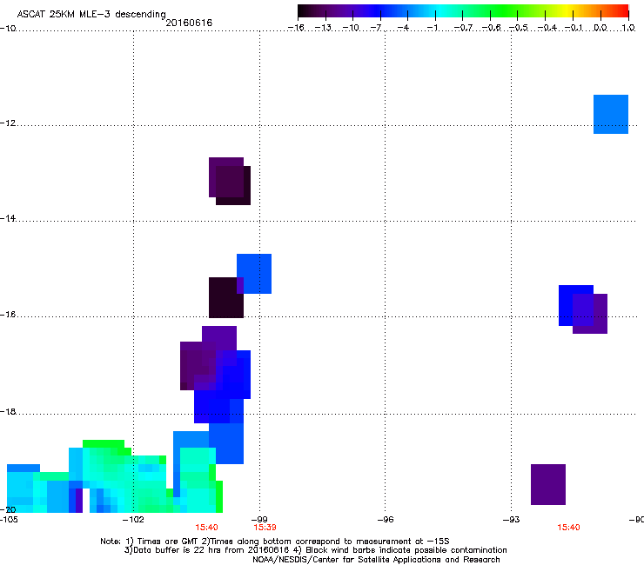The image size is (644, 565).
Task: Click the colorbar label 1.0
Action: (x=628, y=28)
